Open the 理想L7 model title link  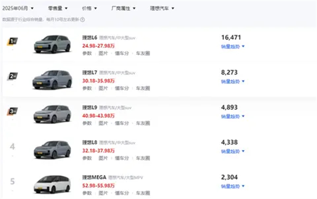90,72
